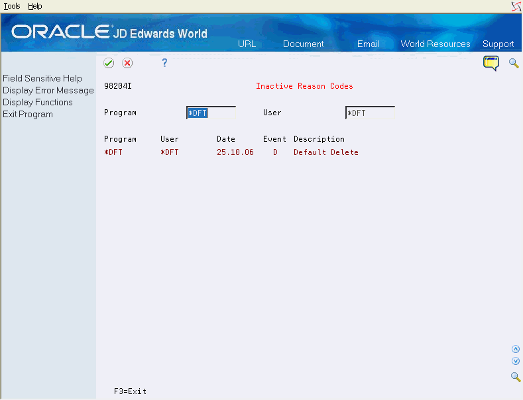Click the Description column header
This screenshot has width=523, height=400.
(x=320, y=139)
